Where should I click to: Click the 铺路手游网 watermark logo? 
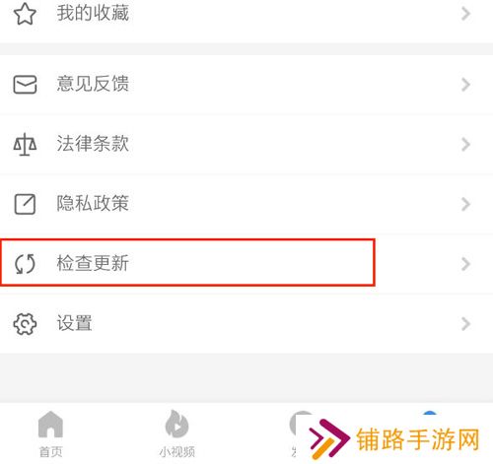394,439
